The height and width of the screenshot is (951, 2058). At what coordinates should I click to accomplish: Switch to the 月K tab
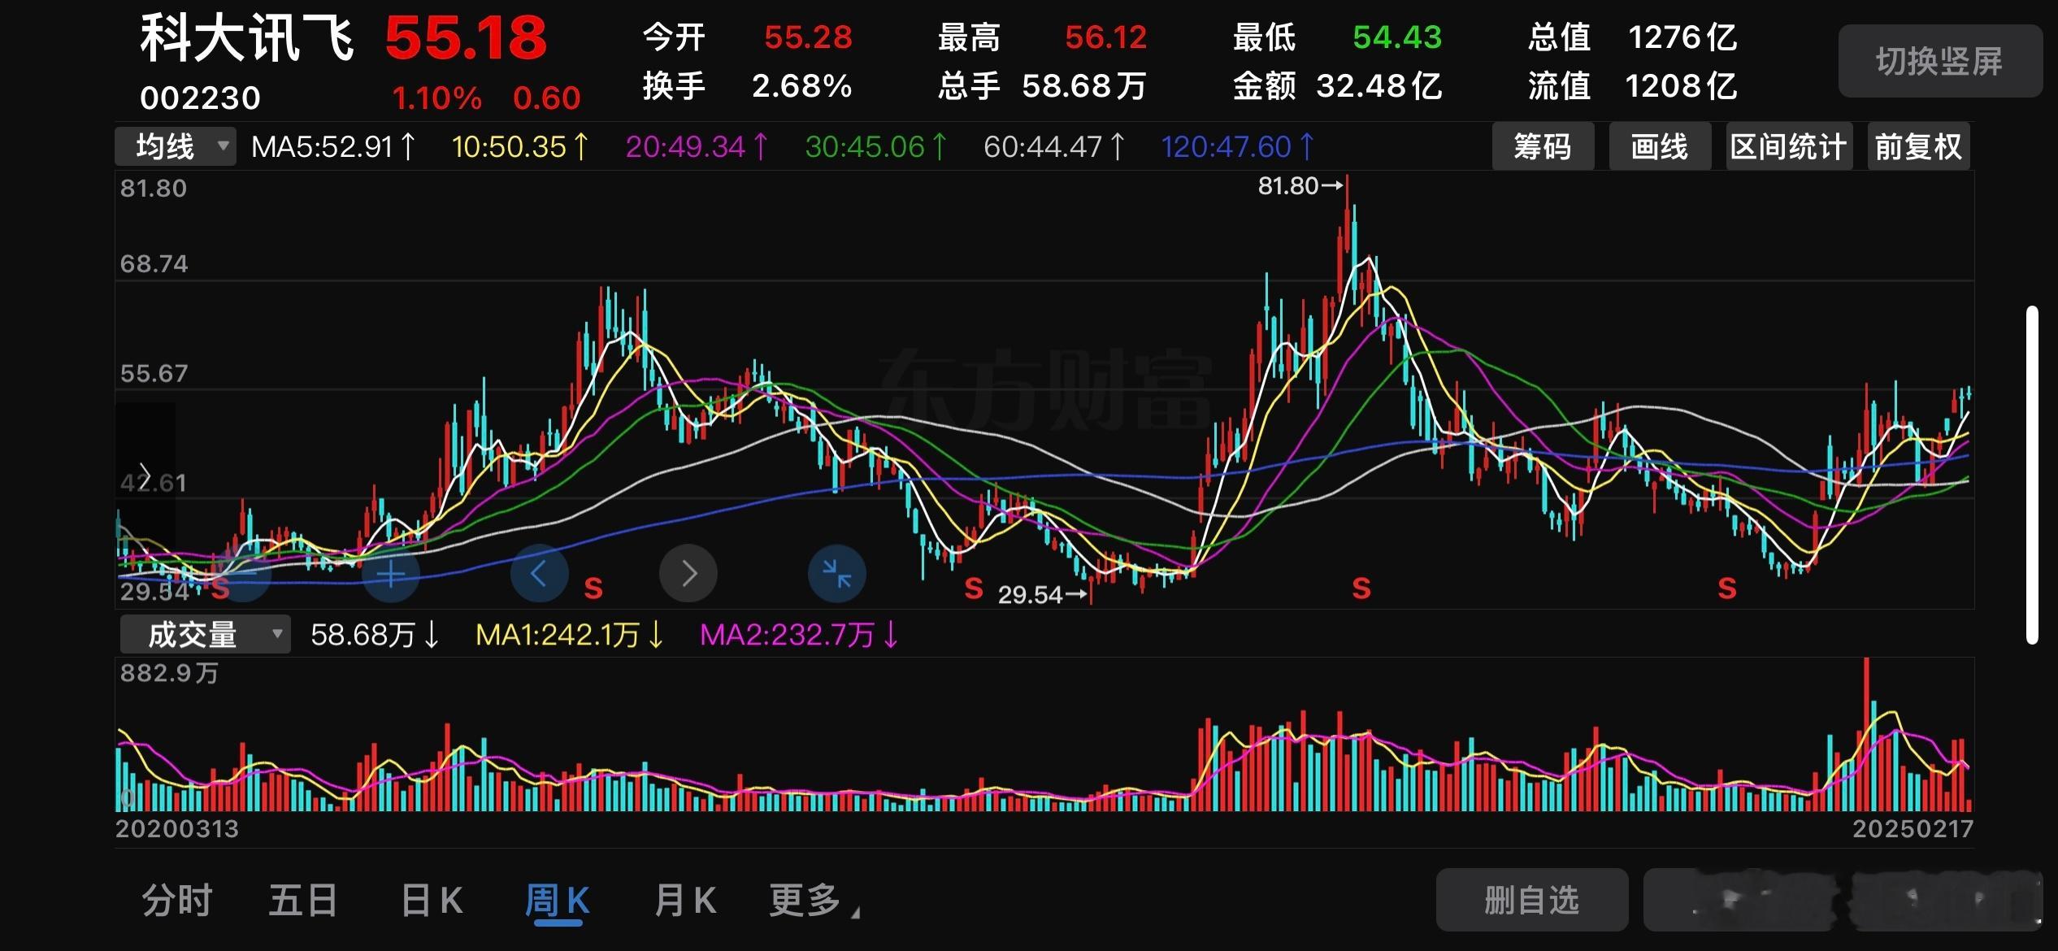point(685,901)
